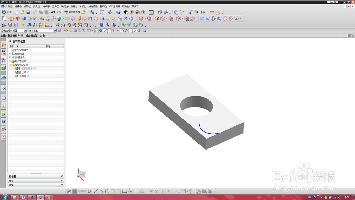Toggle checkbox for 圆弧 (3) feature
Viewport: 355px width, 200px height.
[17, 76]
